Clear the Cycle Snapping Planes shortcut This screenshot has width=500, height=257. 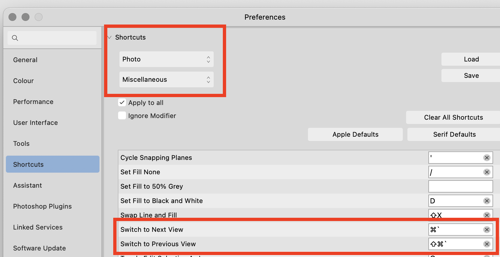click(x=487, y=158)
